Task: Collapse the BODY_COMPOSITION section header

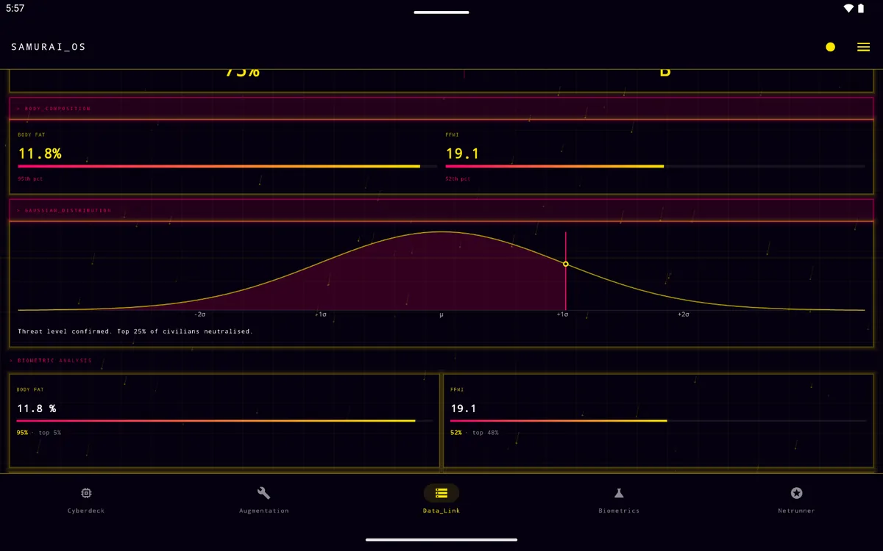Action: [x=441, y=108]
